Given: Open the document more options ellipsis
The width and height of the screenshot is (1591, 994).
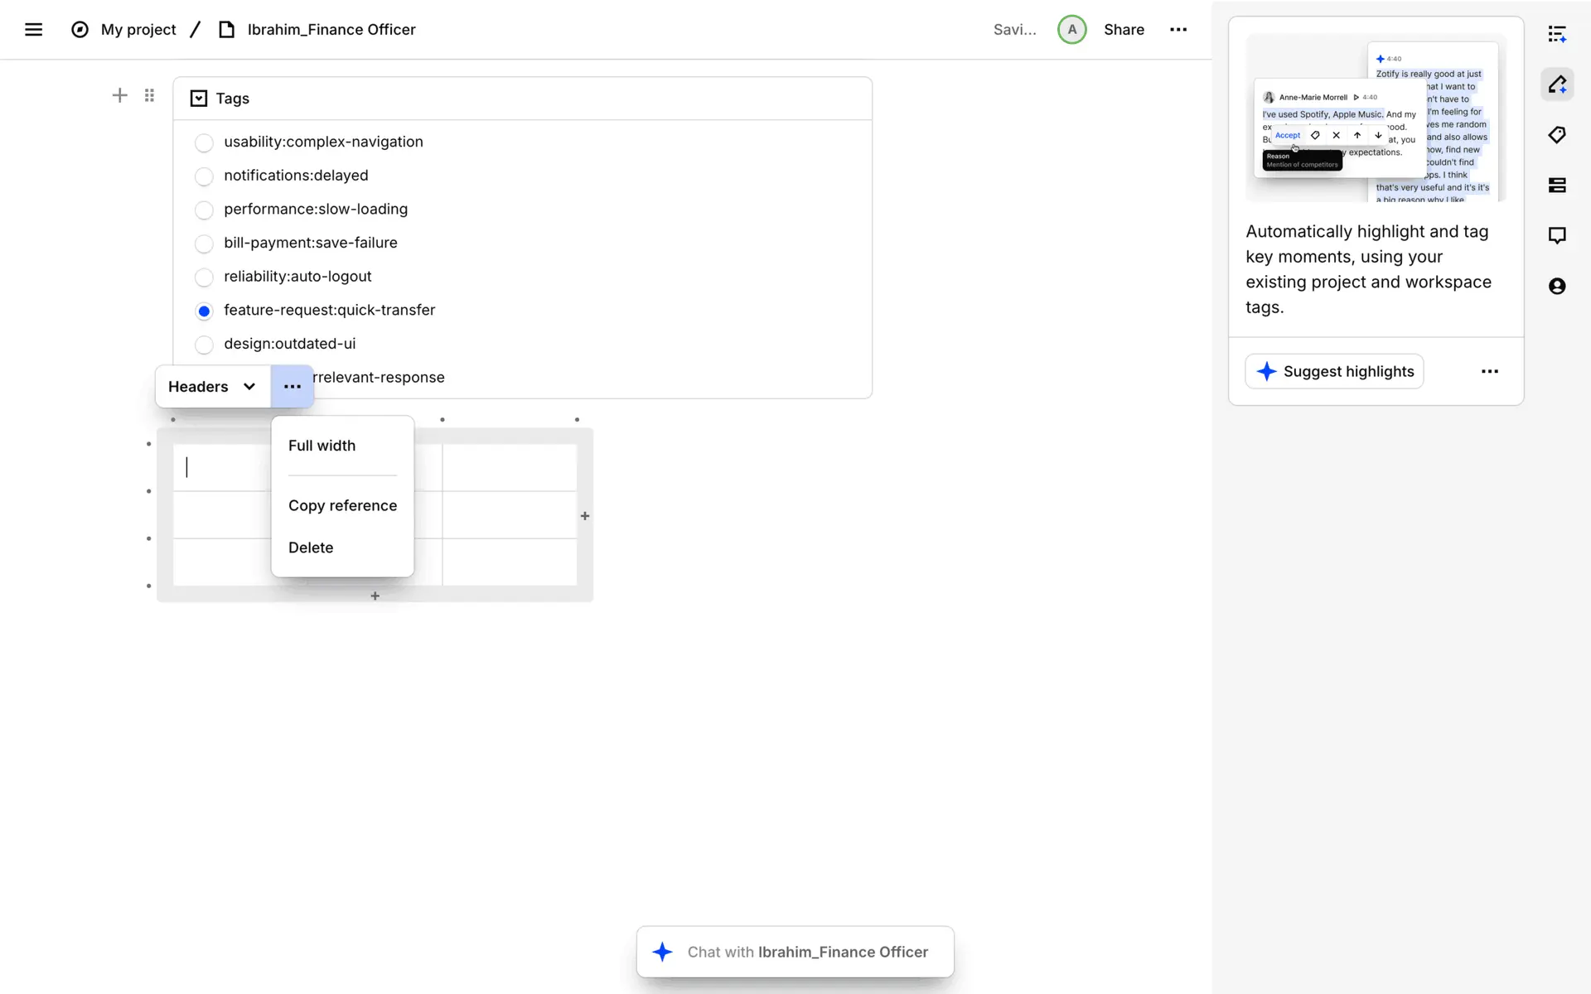Looking at the screenshot, I should (1178, 30).
